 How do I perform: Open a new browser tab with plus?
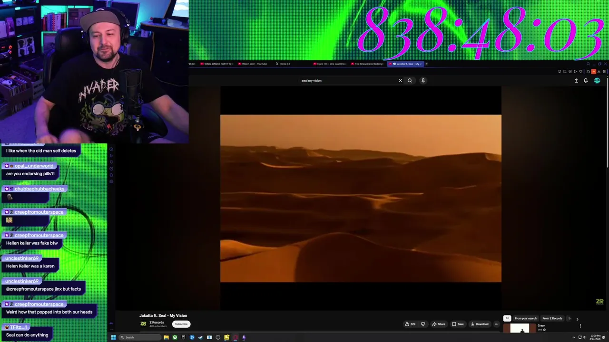coord(427,64)
